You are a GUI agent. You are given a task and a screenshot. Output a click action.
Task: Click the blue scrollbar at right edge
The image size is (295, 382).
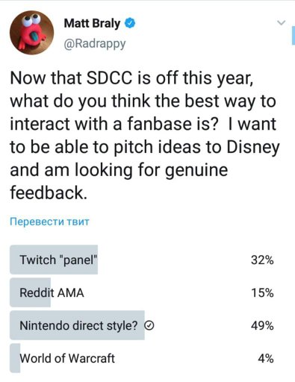pyautogui.click(x=294, y=36)
